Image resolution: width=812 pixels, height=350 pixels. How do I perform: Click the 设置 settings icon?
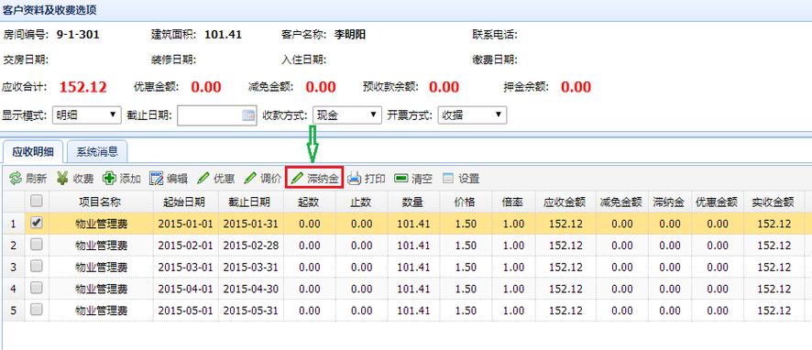(448, 179)
